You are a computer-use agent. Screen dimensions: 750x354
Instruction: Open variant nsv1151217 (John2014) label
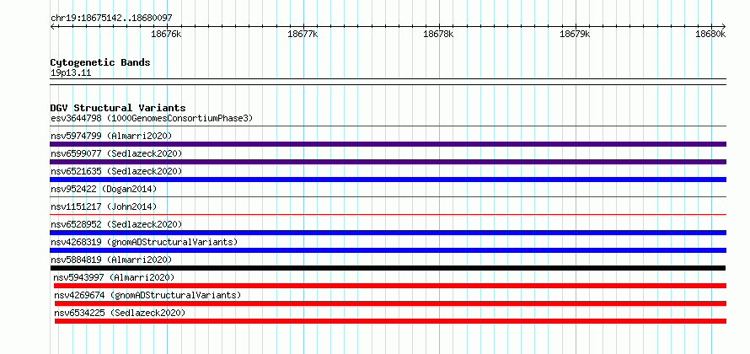coord(104,206)
